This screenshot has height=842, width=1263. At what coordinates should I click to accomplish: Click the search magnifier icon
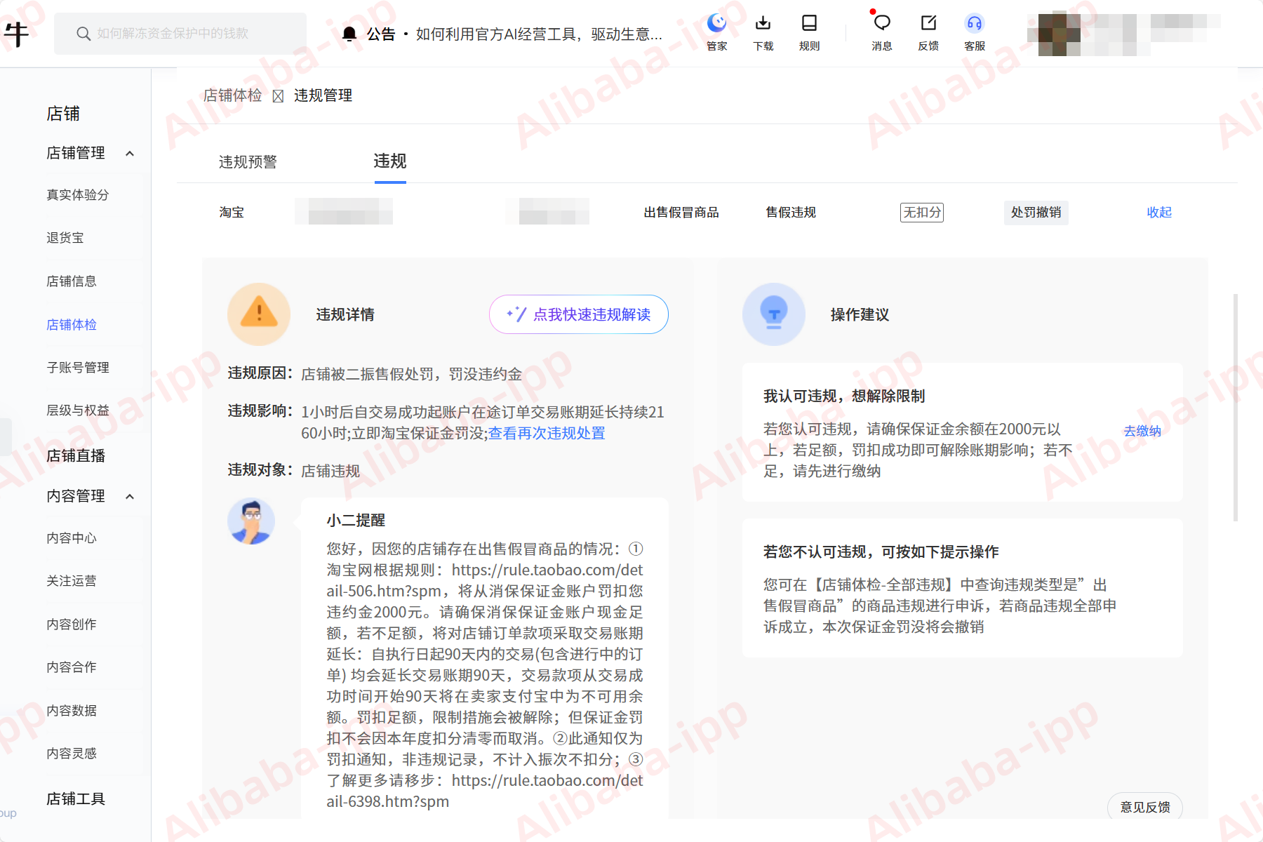(83, 34)
